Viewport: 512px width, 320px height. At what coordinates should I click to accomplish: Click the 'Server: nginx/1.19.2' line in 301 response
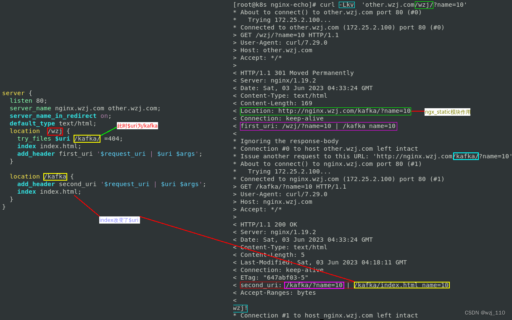point(274,80)
